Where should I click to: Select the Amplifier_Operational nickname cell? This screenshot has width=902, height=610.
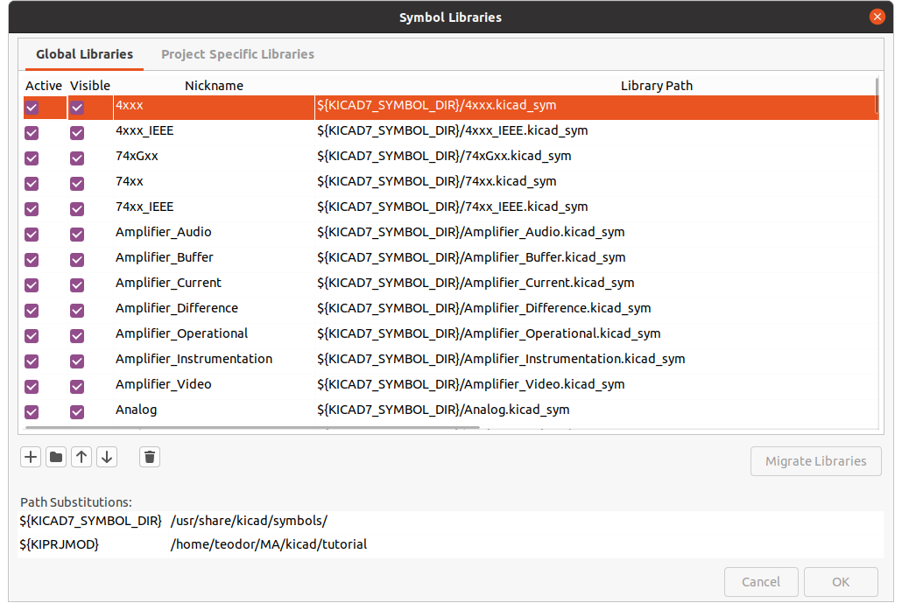click(x=181, y=333)
